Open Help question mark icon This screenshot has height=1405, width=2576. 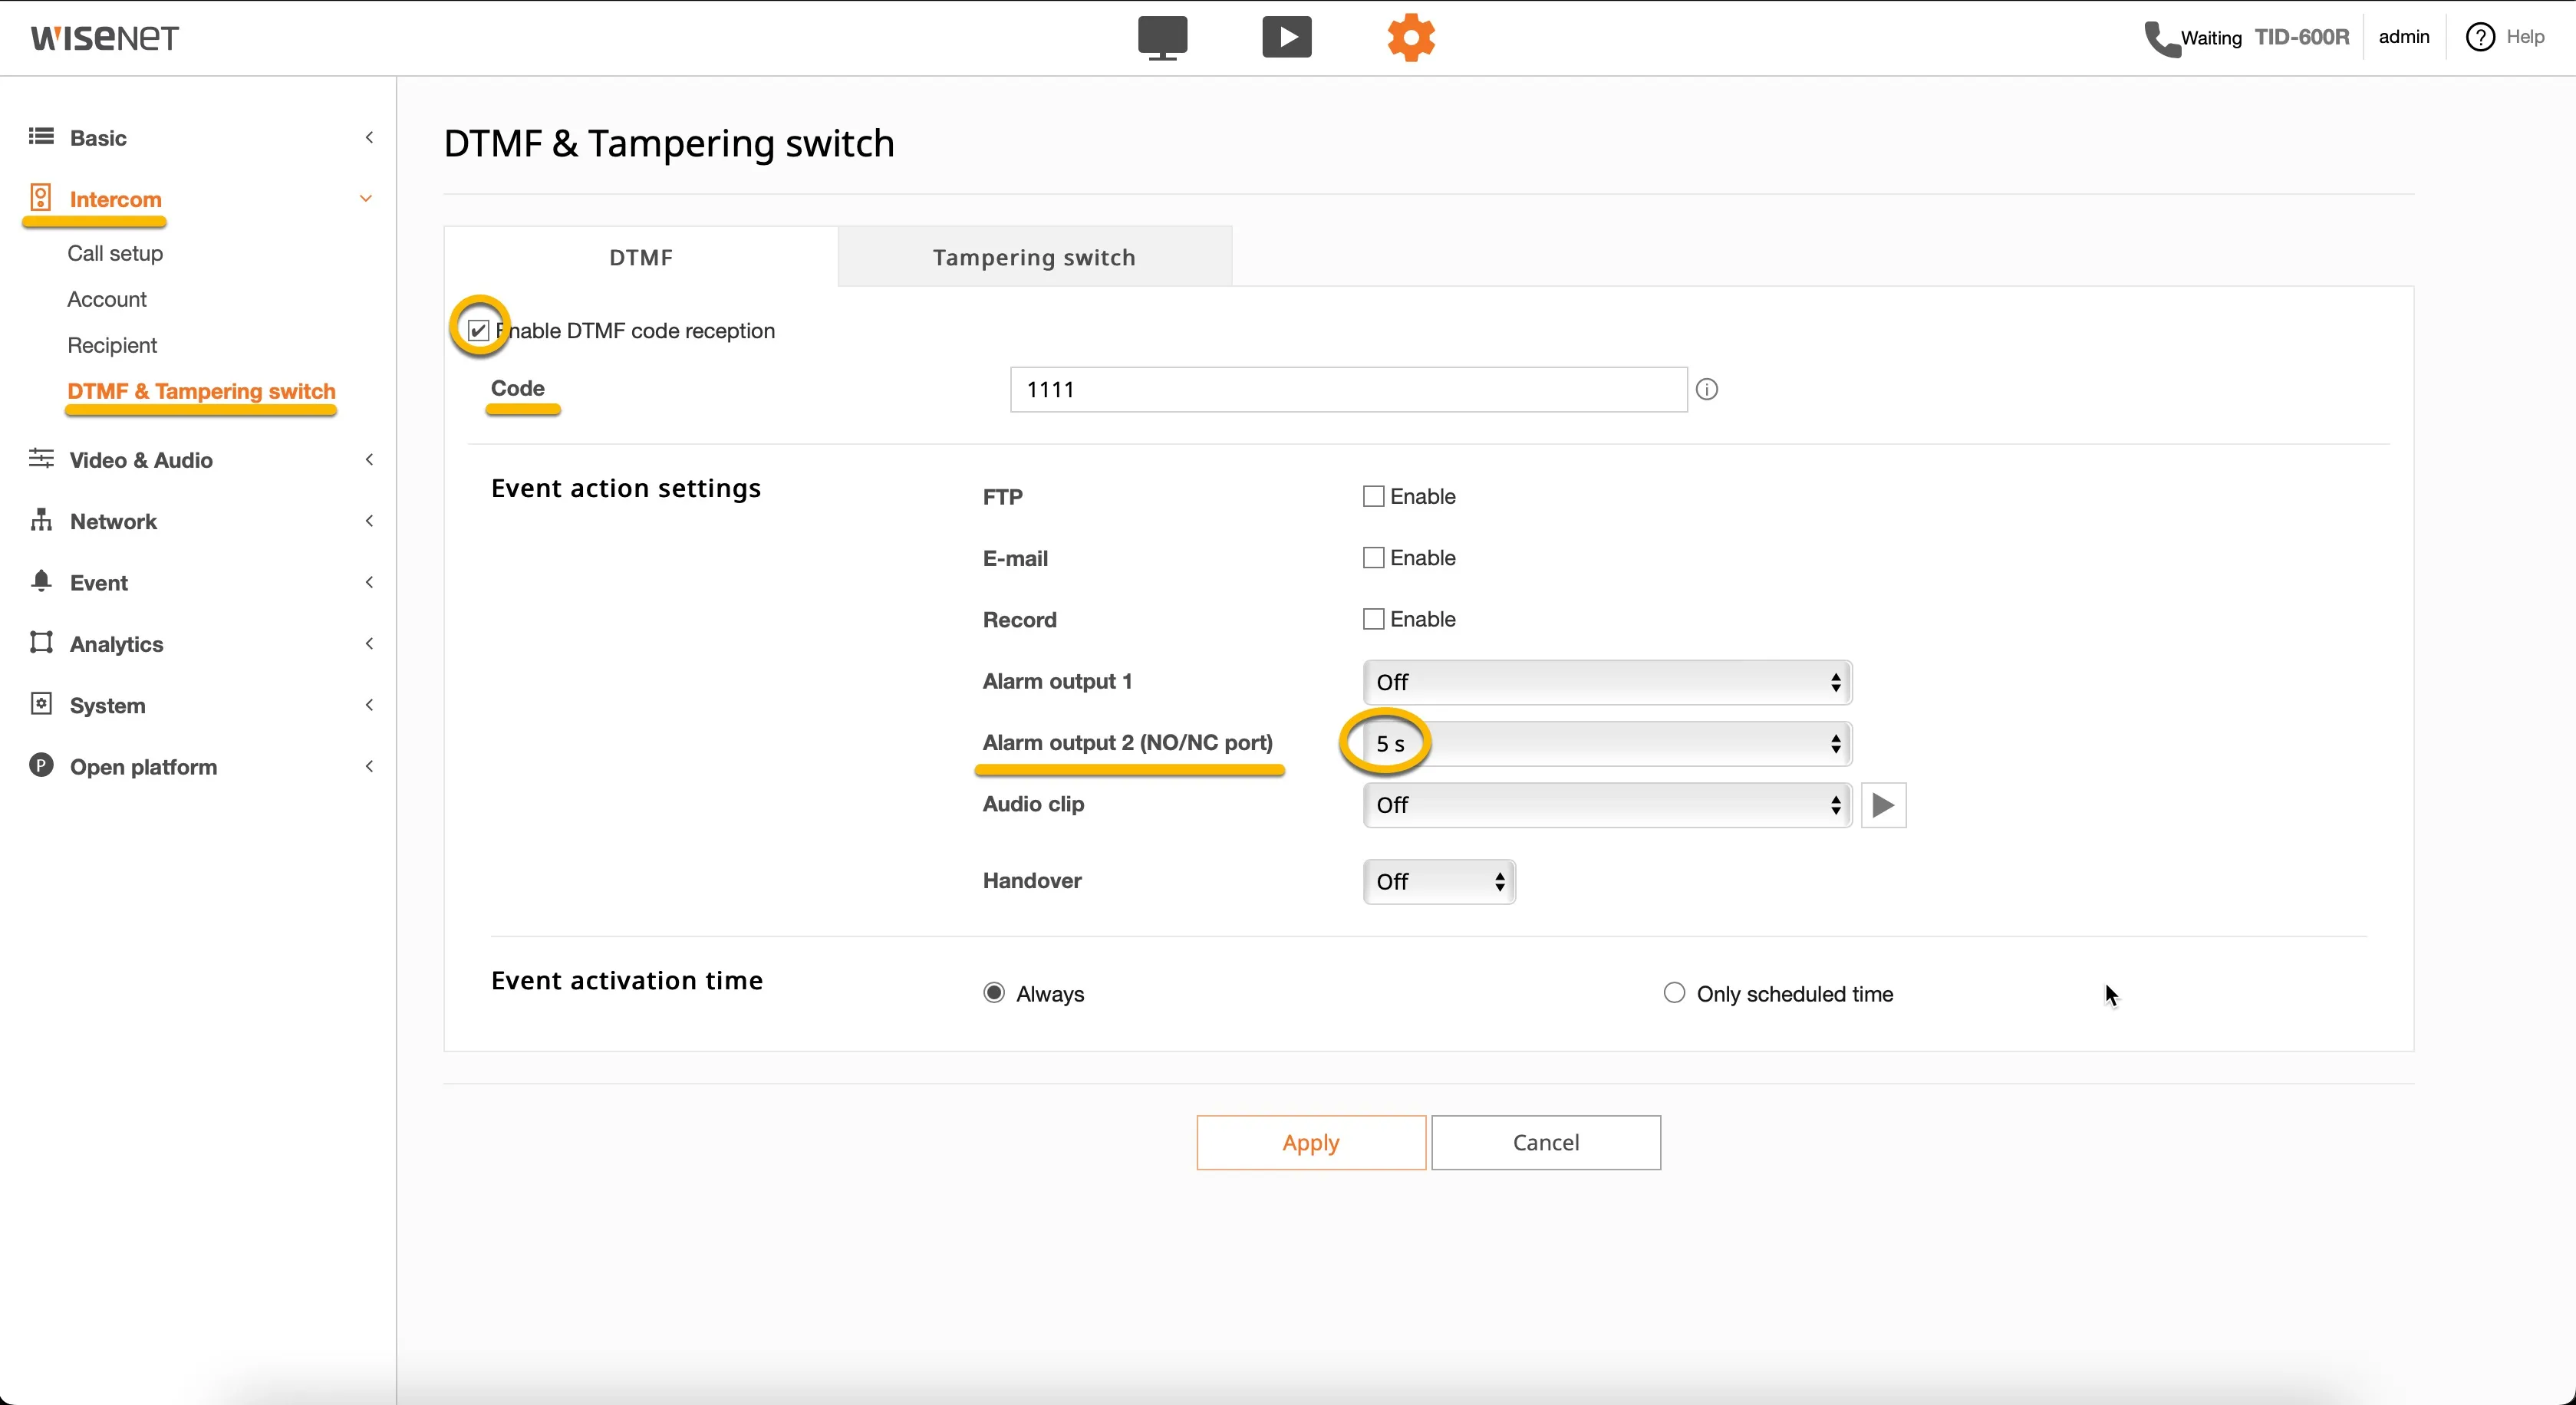point(2479,37)
